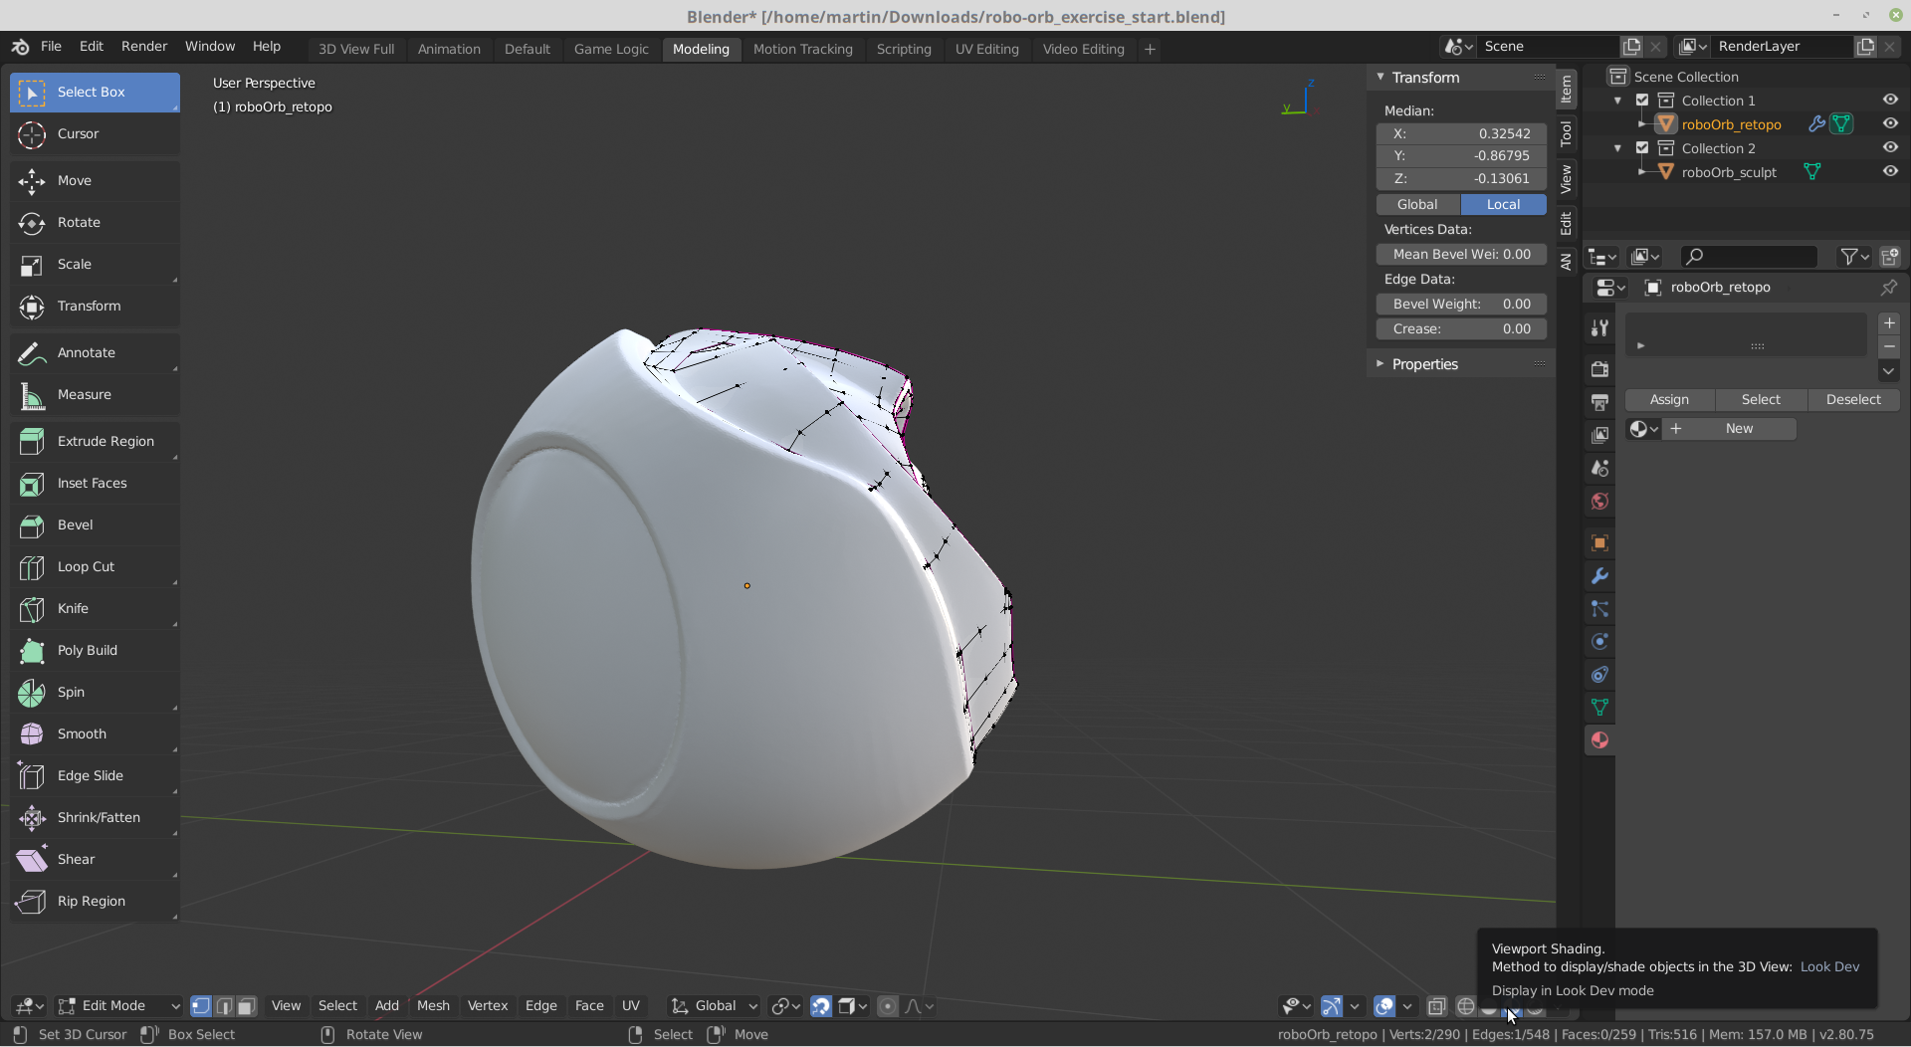Viewport: 1911px width, 1047px height.
Task: Pin the properties editor context
Action: coord(1888,287)
